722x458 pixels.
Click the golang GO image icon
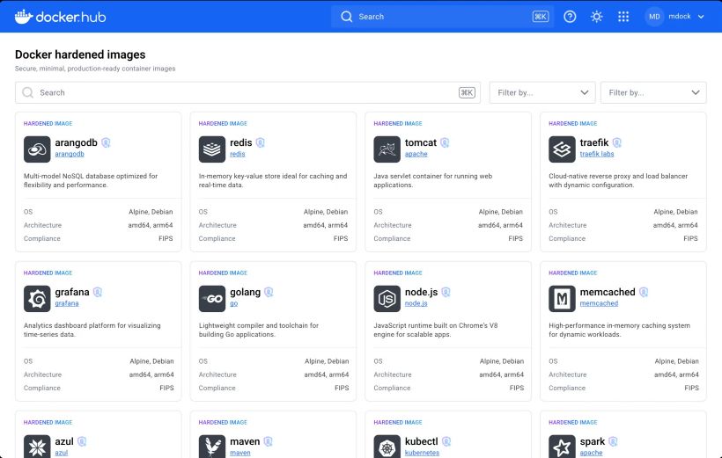click(x=212, y=298)
